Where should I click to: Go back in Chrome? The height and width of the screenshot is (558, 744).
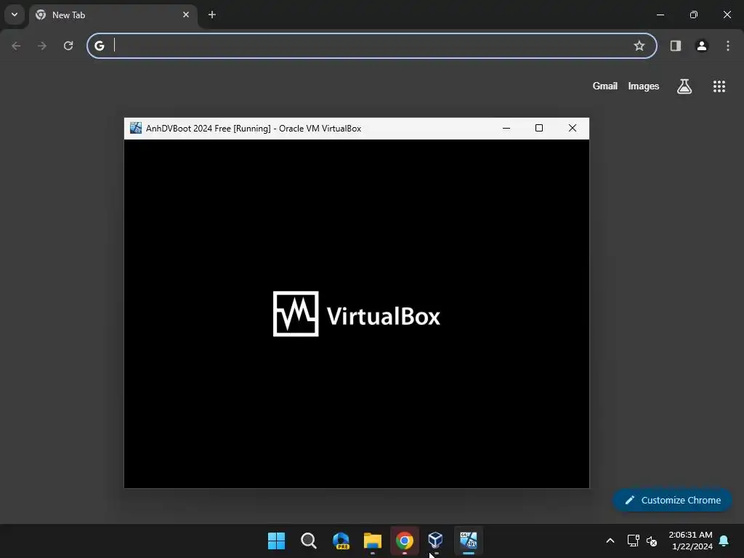(x=16, y=46)
